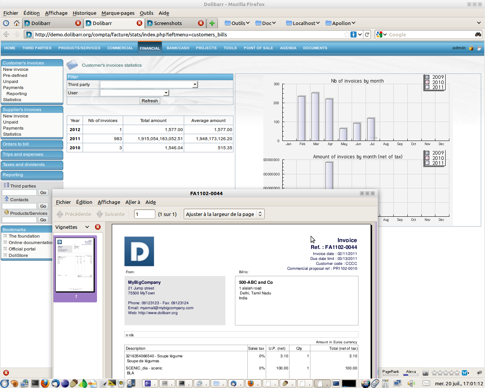
Task: Open the Marque-pages menu
Action: (x=118, y=13)
